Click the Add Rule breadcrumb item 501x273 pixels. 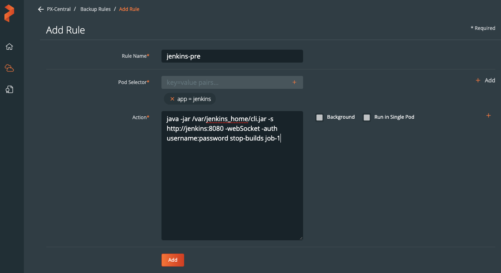[129, 9]
